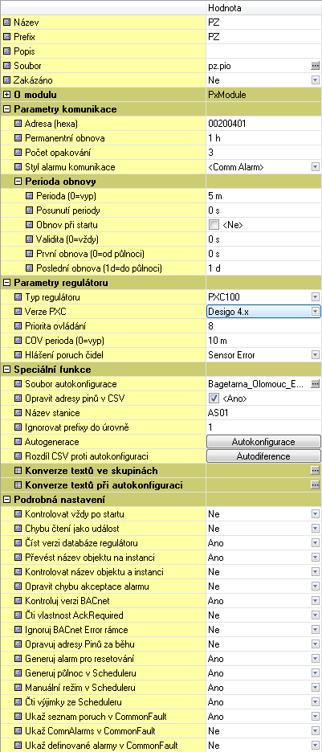Open ellipsis for Konverze textů ve skupinách

click(x=315, y=471)
